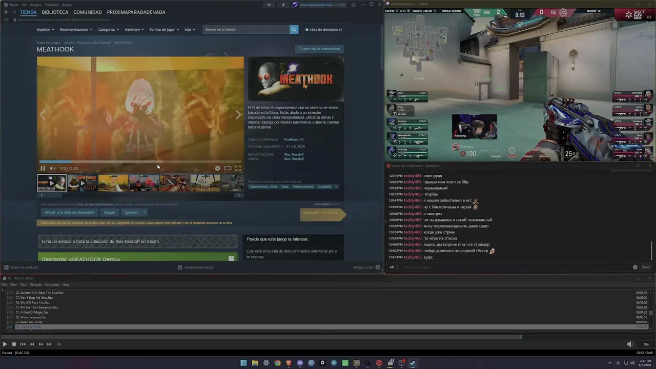Fast forward in the audio player

pyautogui.click(x=41, y=344)
